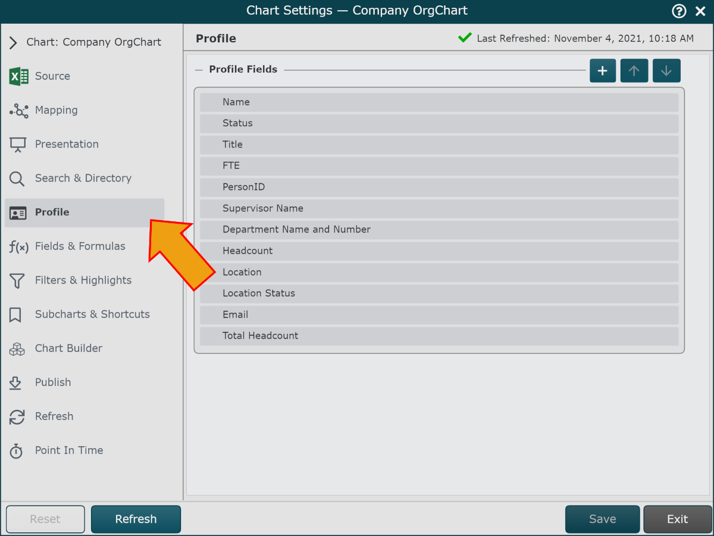Click the Exit button
The image size is (714, 536).
(x=677, y=519)
